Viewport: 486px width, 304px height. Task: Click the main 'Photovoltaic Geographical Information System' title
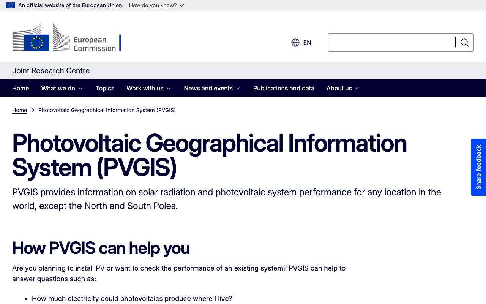tap(210, 155)
